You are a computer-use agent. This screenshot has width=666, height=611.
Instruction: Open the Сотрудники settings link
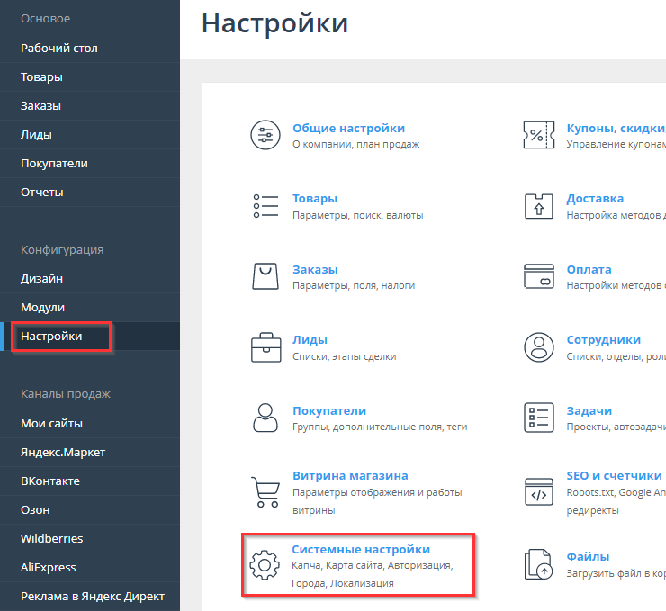[603, 339]
